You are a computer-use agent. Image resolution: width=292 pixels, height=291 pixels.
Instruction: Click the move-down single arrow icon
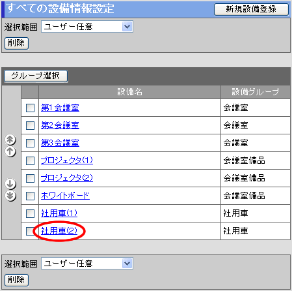pyautogui.click(x=10, y=184)
